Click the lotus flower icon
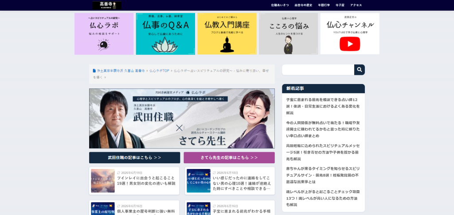 pyautogui.click(x=164, y=45)
